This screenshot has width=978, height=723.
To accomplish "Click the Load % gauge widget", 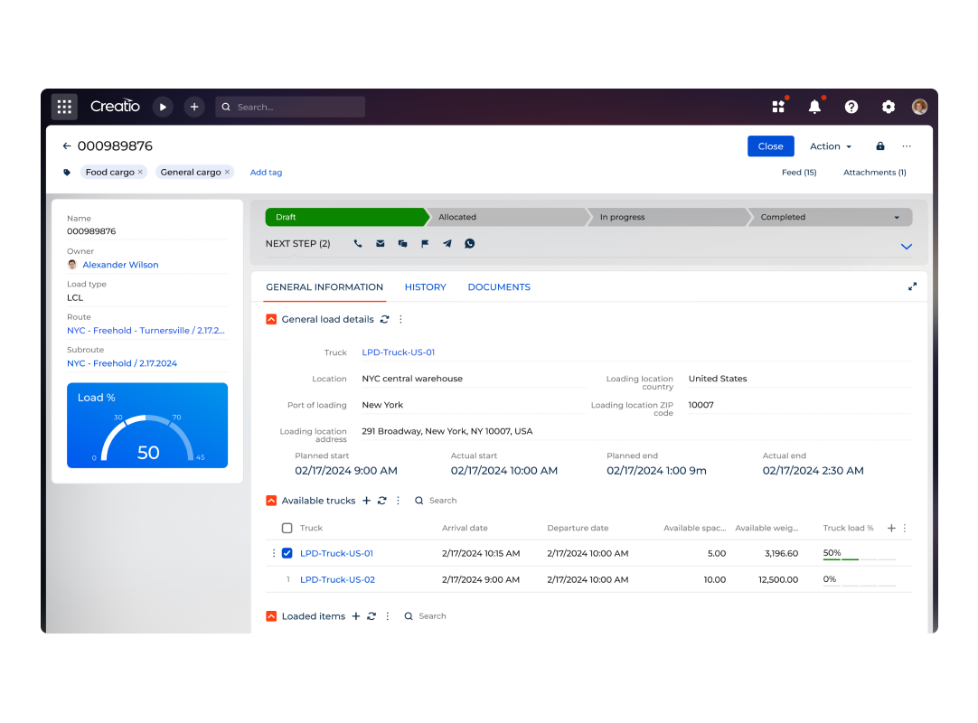I will [x=147, y=426].
